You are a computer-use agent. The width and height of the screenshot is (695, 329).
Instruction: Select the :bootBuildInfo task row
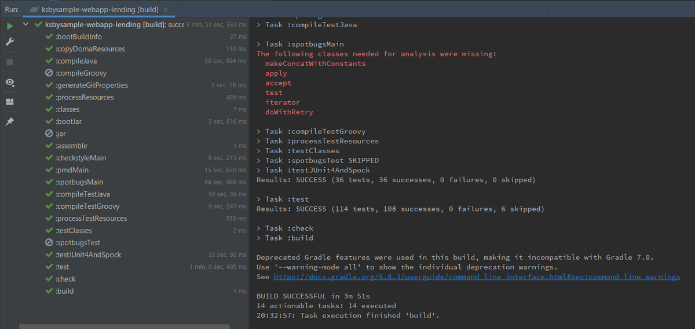click(x=135, y=36)
